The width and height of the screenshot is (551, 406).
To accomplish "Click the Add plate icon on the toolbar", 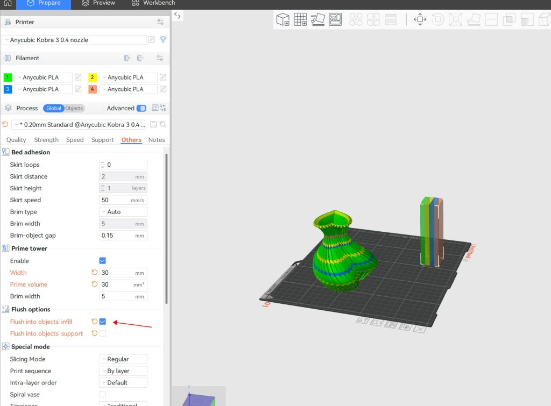I will point(301,19).
